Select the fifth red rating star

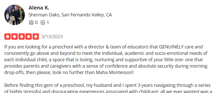tap(36, 37)
